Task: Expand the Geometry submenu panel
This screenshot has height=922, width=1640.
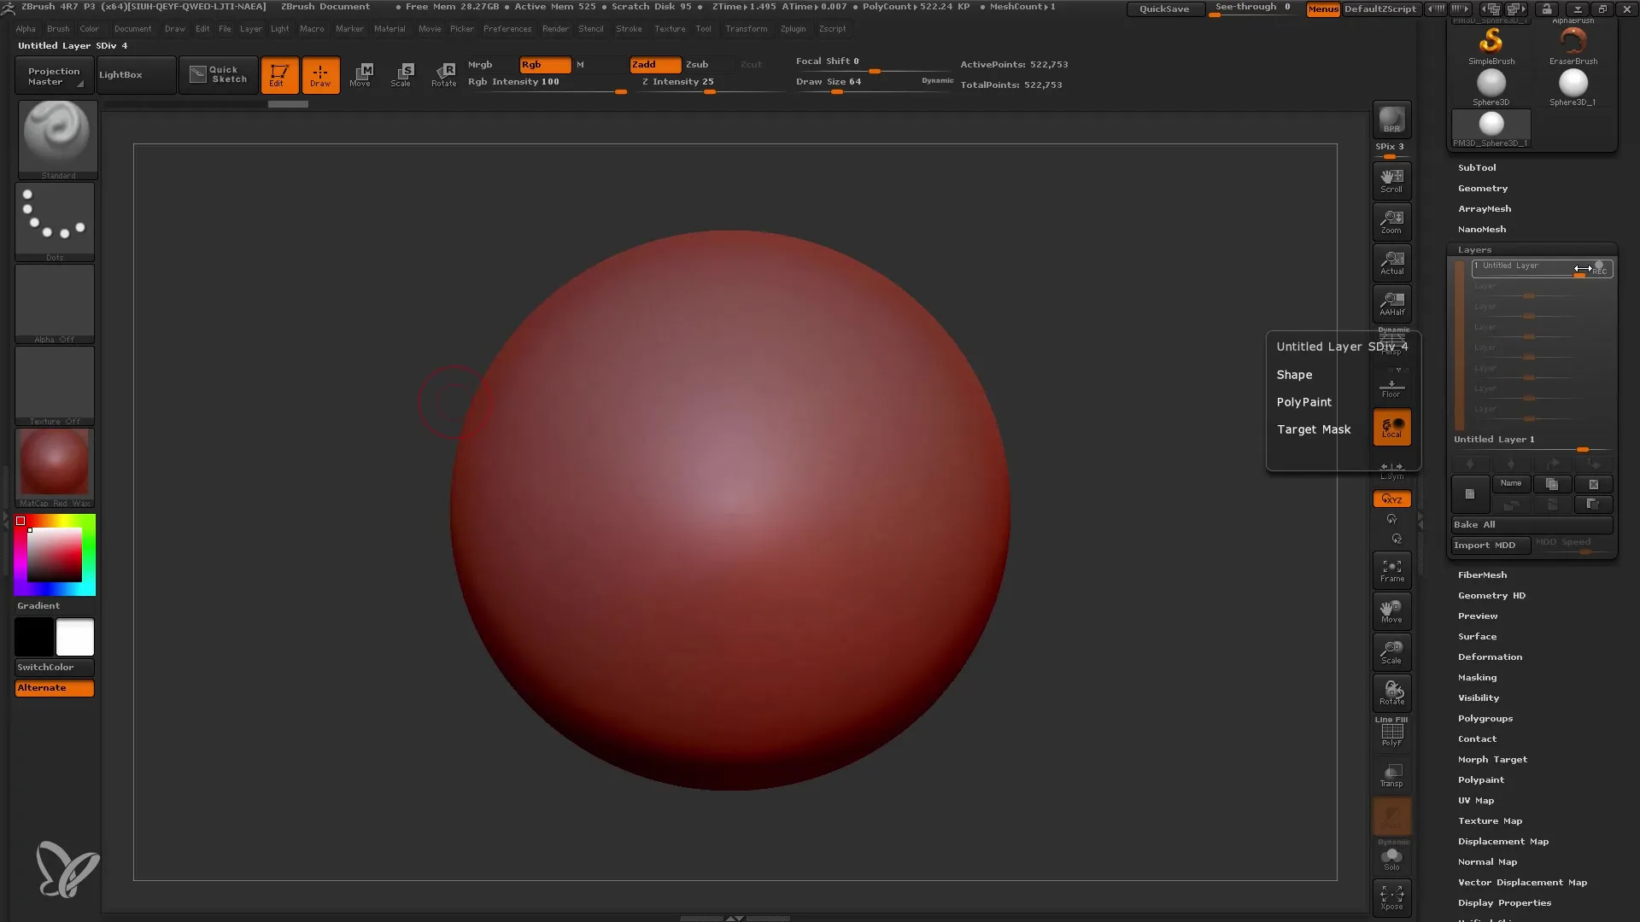Action: coord(1482,188)
